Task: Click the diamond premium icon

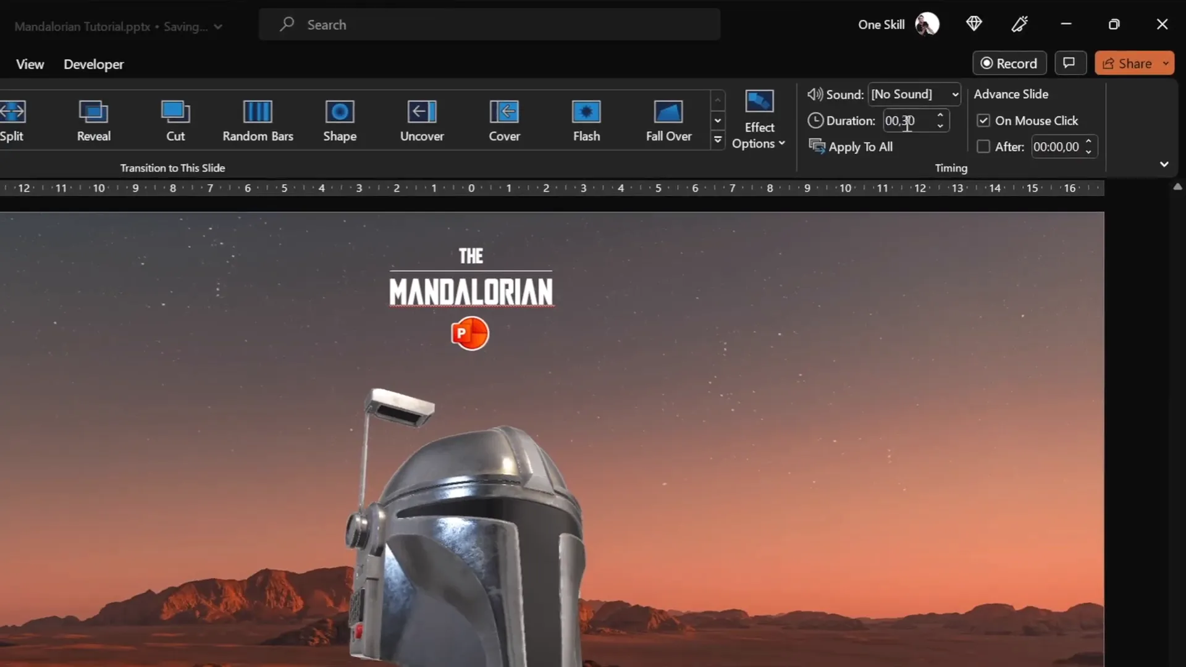Action: (x=974, y=24)
